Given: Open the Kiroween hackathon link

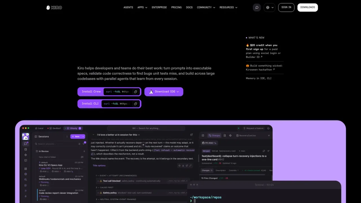Looking at the screenshot, I should coord(264,68).
